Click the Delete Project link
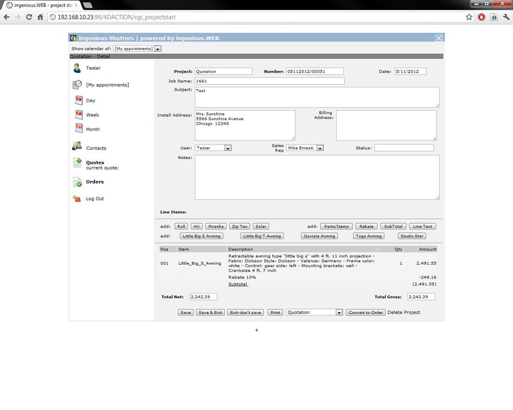The width and height of the screenshot is (513, 410). (404, 312)
